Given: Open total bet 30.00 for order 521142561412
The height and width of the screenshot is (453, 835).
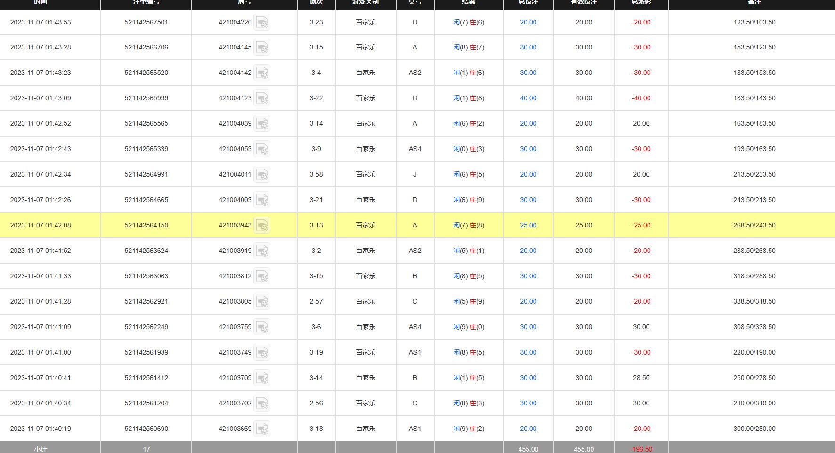Looking at the screenshot, I should coord(528,378).
